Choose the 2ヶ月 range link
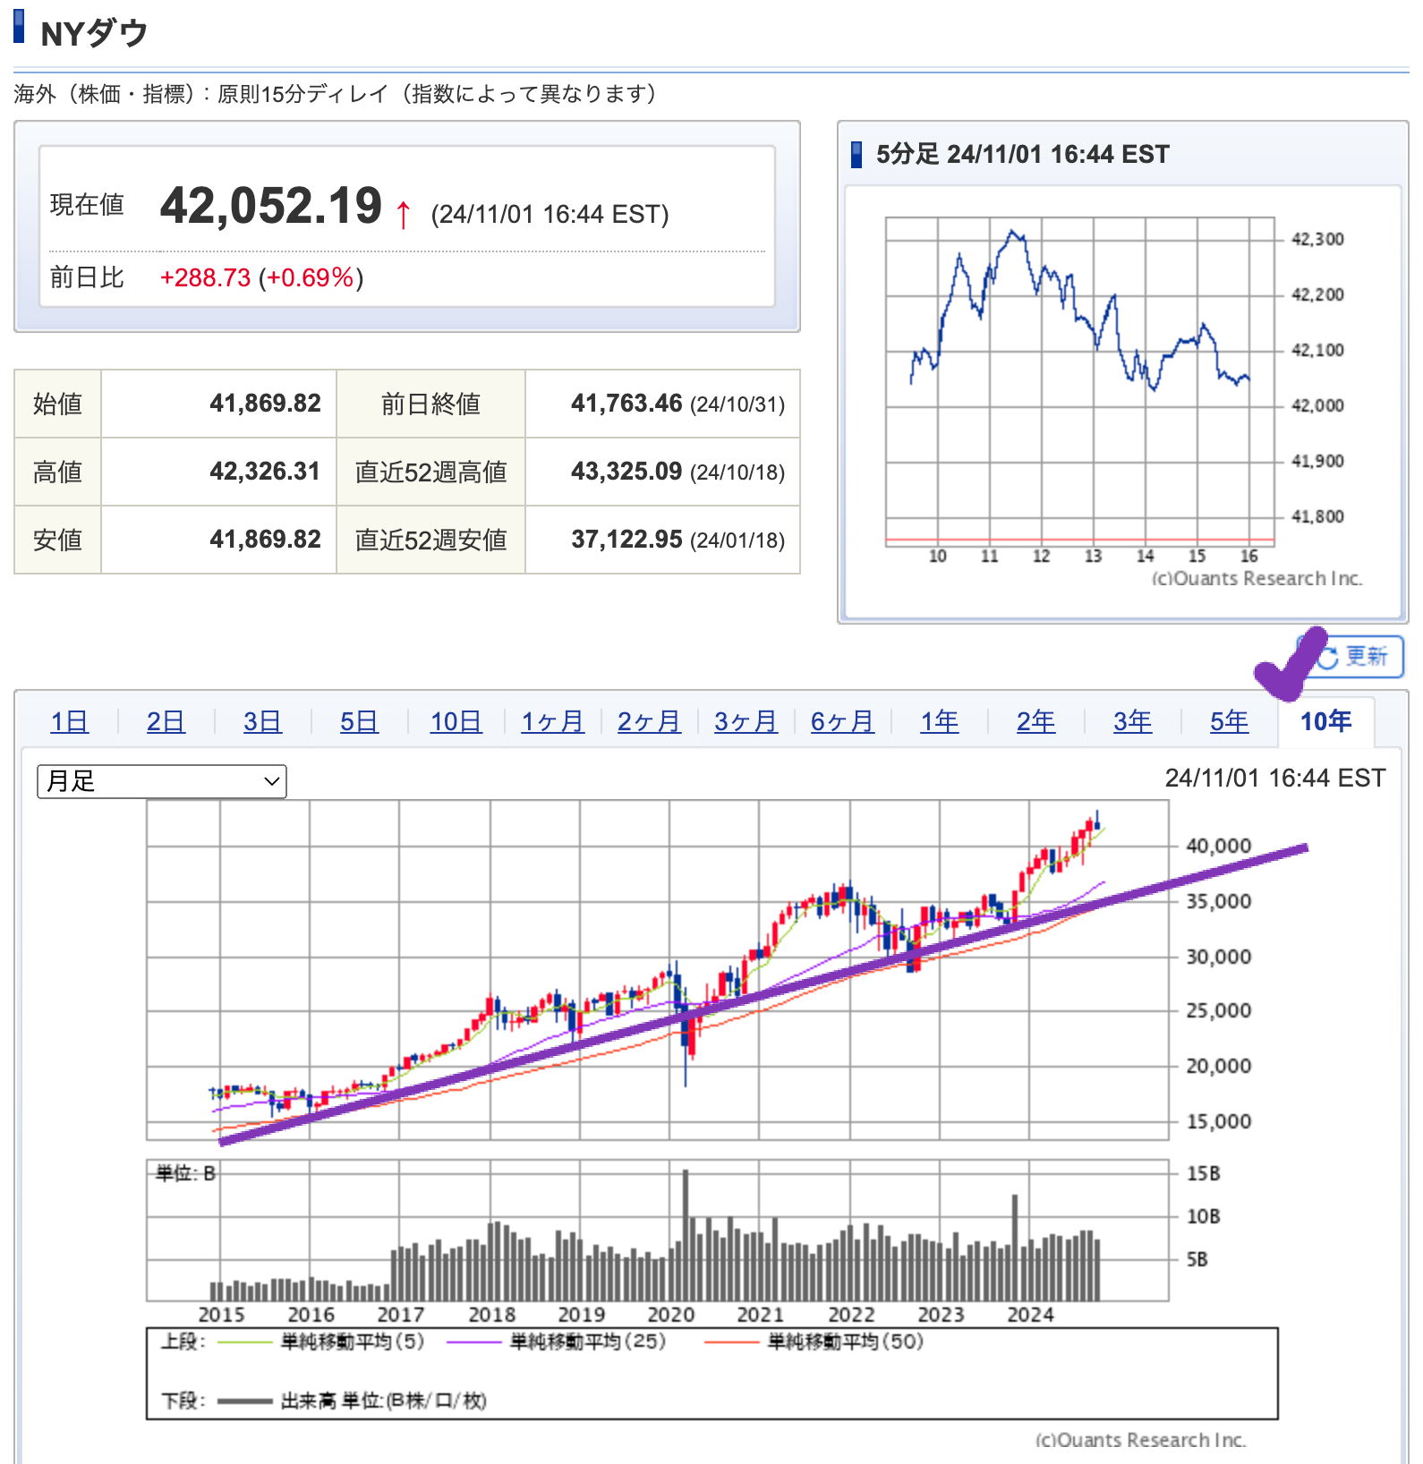Image resolution: width=1423 pixels, height=1464 pixels. coord(649,721)
